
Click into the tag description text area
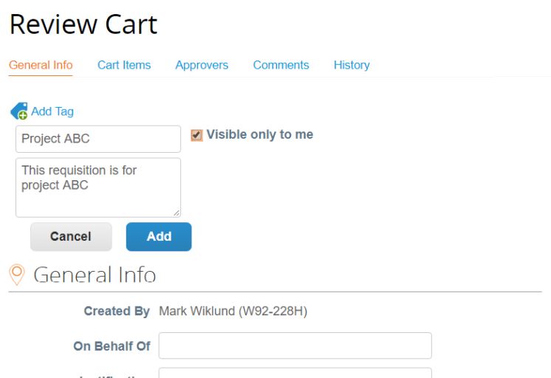(98, 188)
